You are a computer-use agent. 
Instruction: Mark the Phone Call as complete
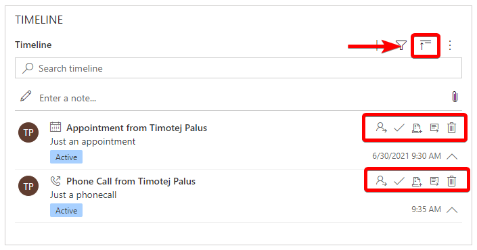point(399,181)
